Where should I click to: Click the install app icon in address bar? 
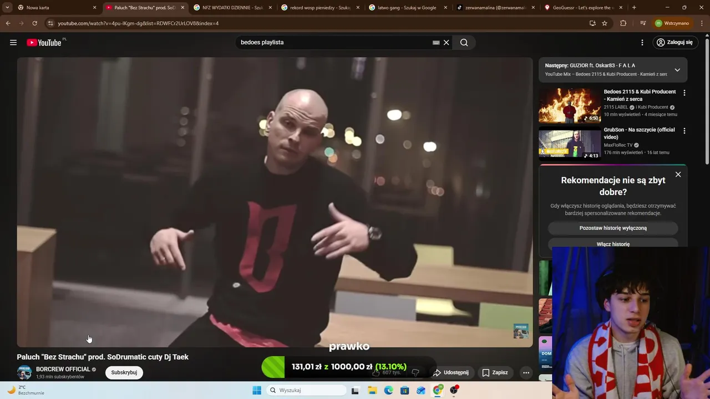click(592, 23)
